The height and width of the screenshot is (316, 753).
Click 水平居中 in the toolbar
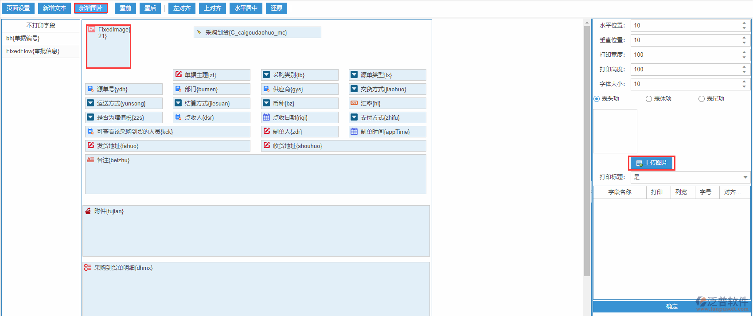coord(246,8)
